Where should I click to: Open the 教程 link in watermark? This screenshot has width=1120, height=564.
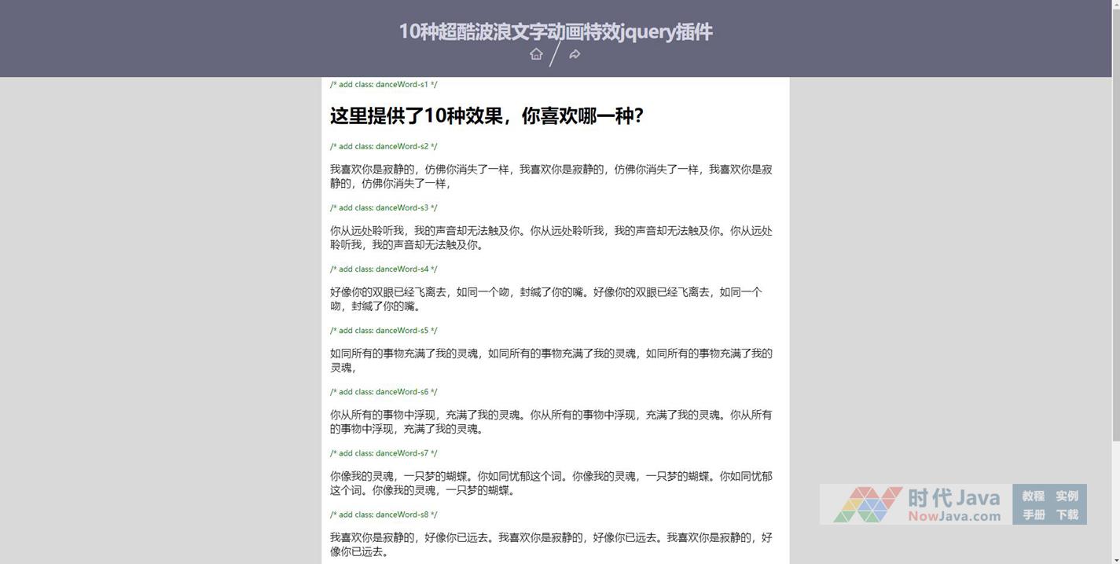pos(1033,496)
